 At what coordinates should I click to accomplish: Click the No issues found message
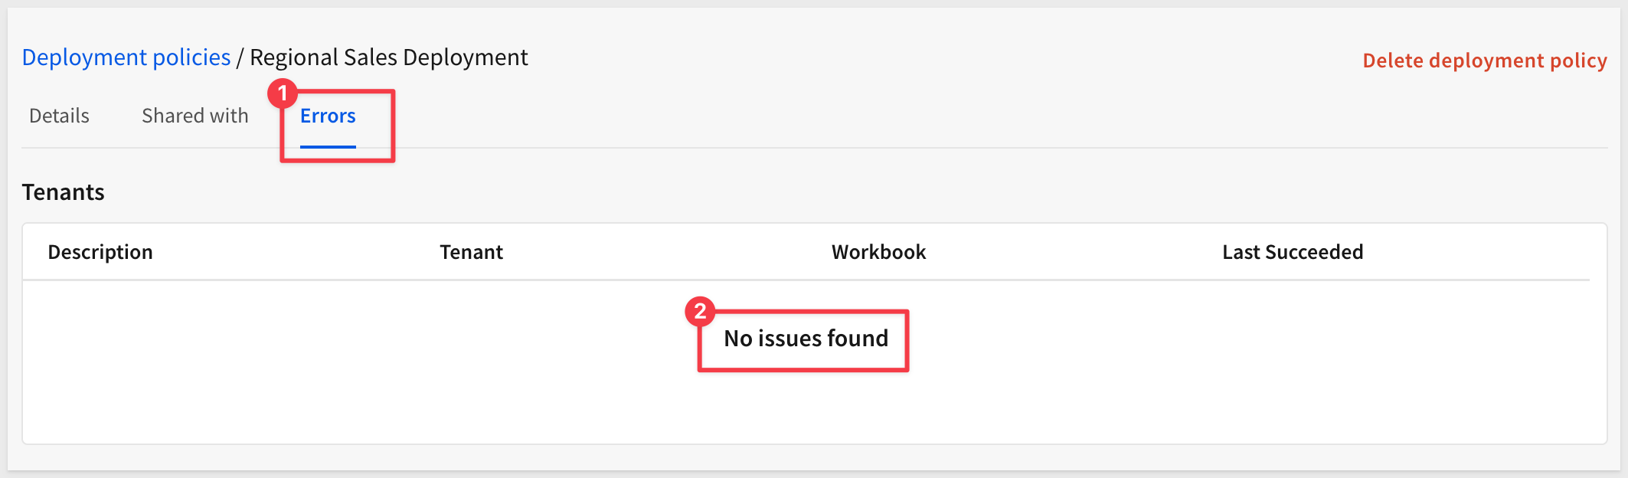806,339
